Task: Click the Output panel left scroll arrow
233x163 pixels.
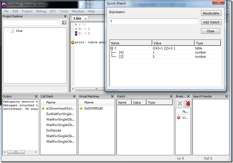Action: coord(5,152)
